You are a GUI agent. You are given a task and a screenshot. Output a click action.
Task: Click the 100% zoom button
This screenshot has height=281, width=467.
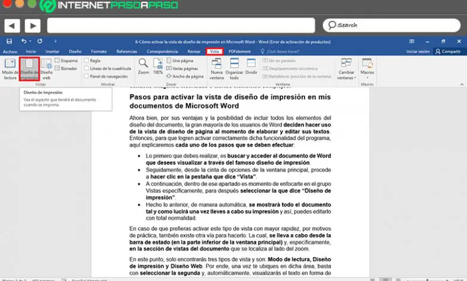(158, 66)
